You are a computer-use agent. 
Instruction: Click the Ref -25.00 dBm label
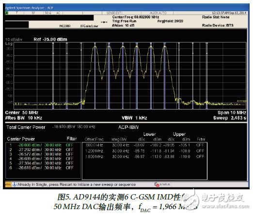(50, 39)
